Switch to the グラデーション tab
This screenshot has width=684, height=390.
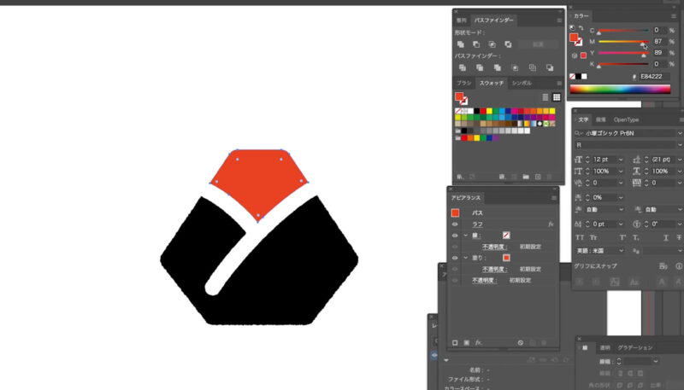tap(635, 347)
